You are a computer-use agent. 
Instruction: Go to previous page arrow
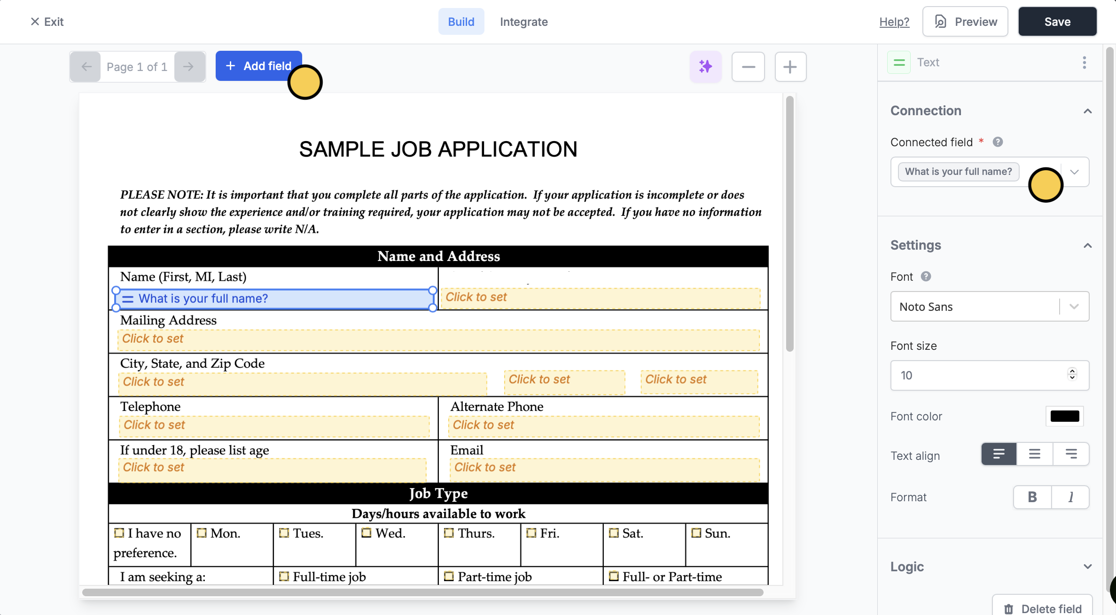pos(86,67)
